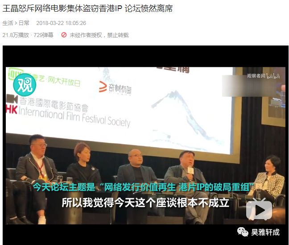Click the 观察者网 bilibili watermark
This screenshot has height=245, width=289.
pyautogui.click(x=263, y=76)
